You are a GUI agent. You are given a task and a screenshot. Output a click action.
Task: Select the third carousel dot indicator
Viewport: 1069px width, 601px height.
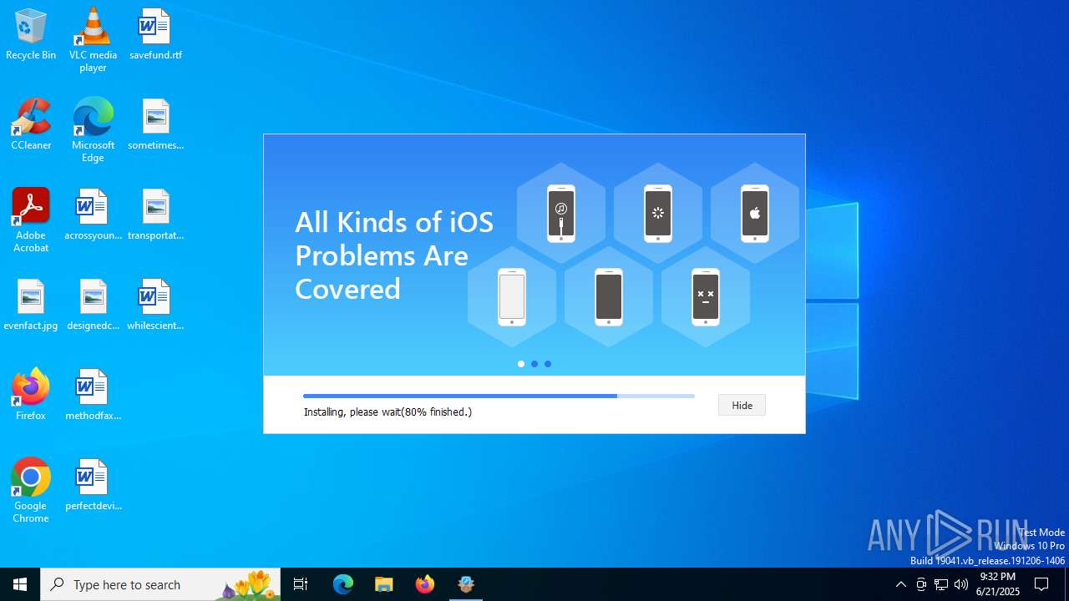tap(548, 364)
